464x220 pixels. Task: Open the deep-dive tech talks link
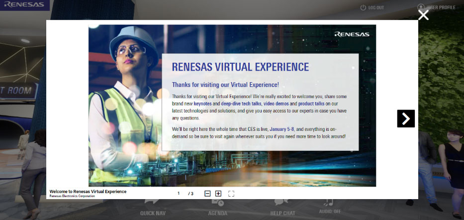(241, 104)
